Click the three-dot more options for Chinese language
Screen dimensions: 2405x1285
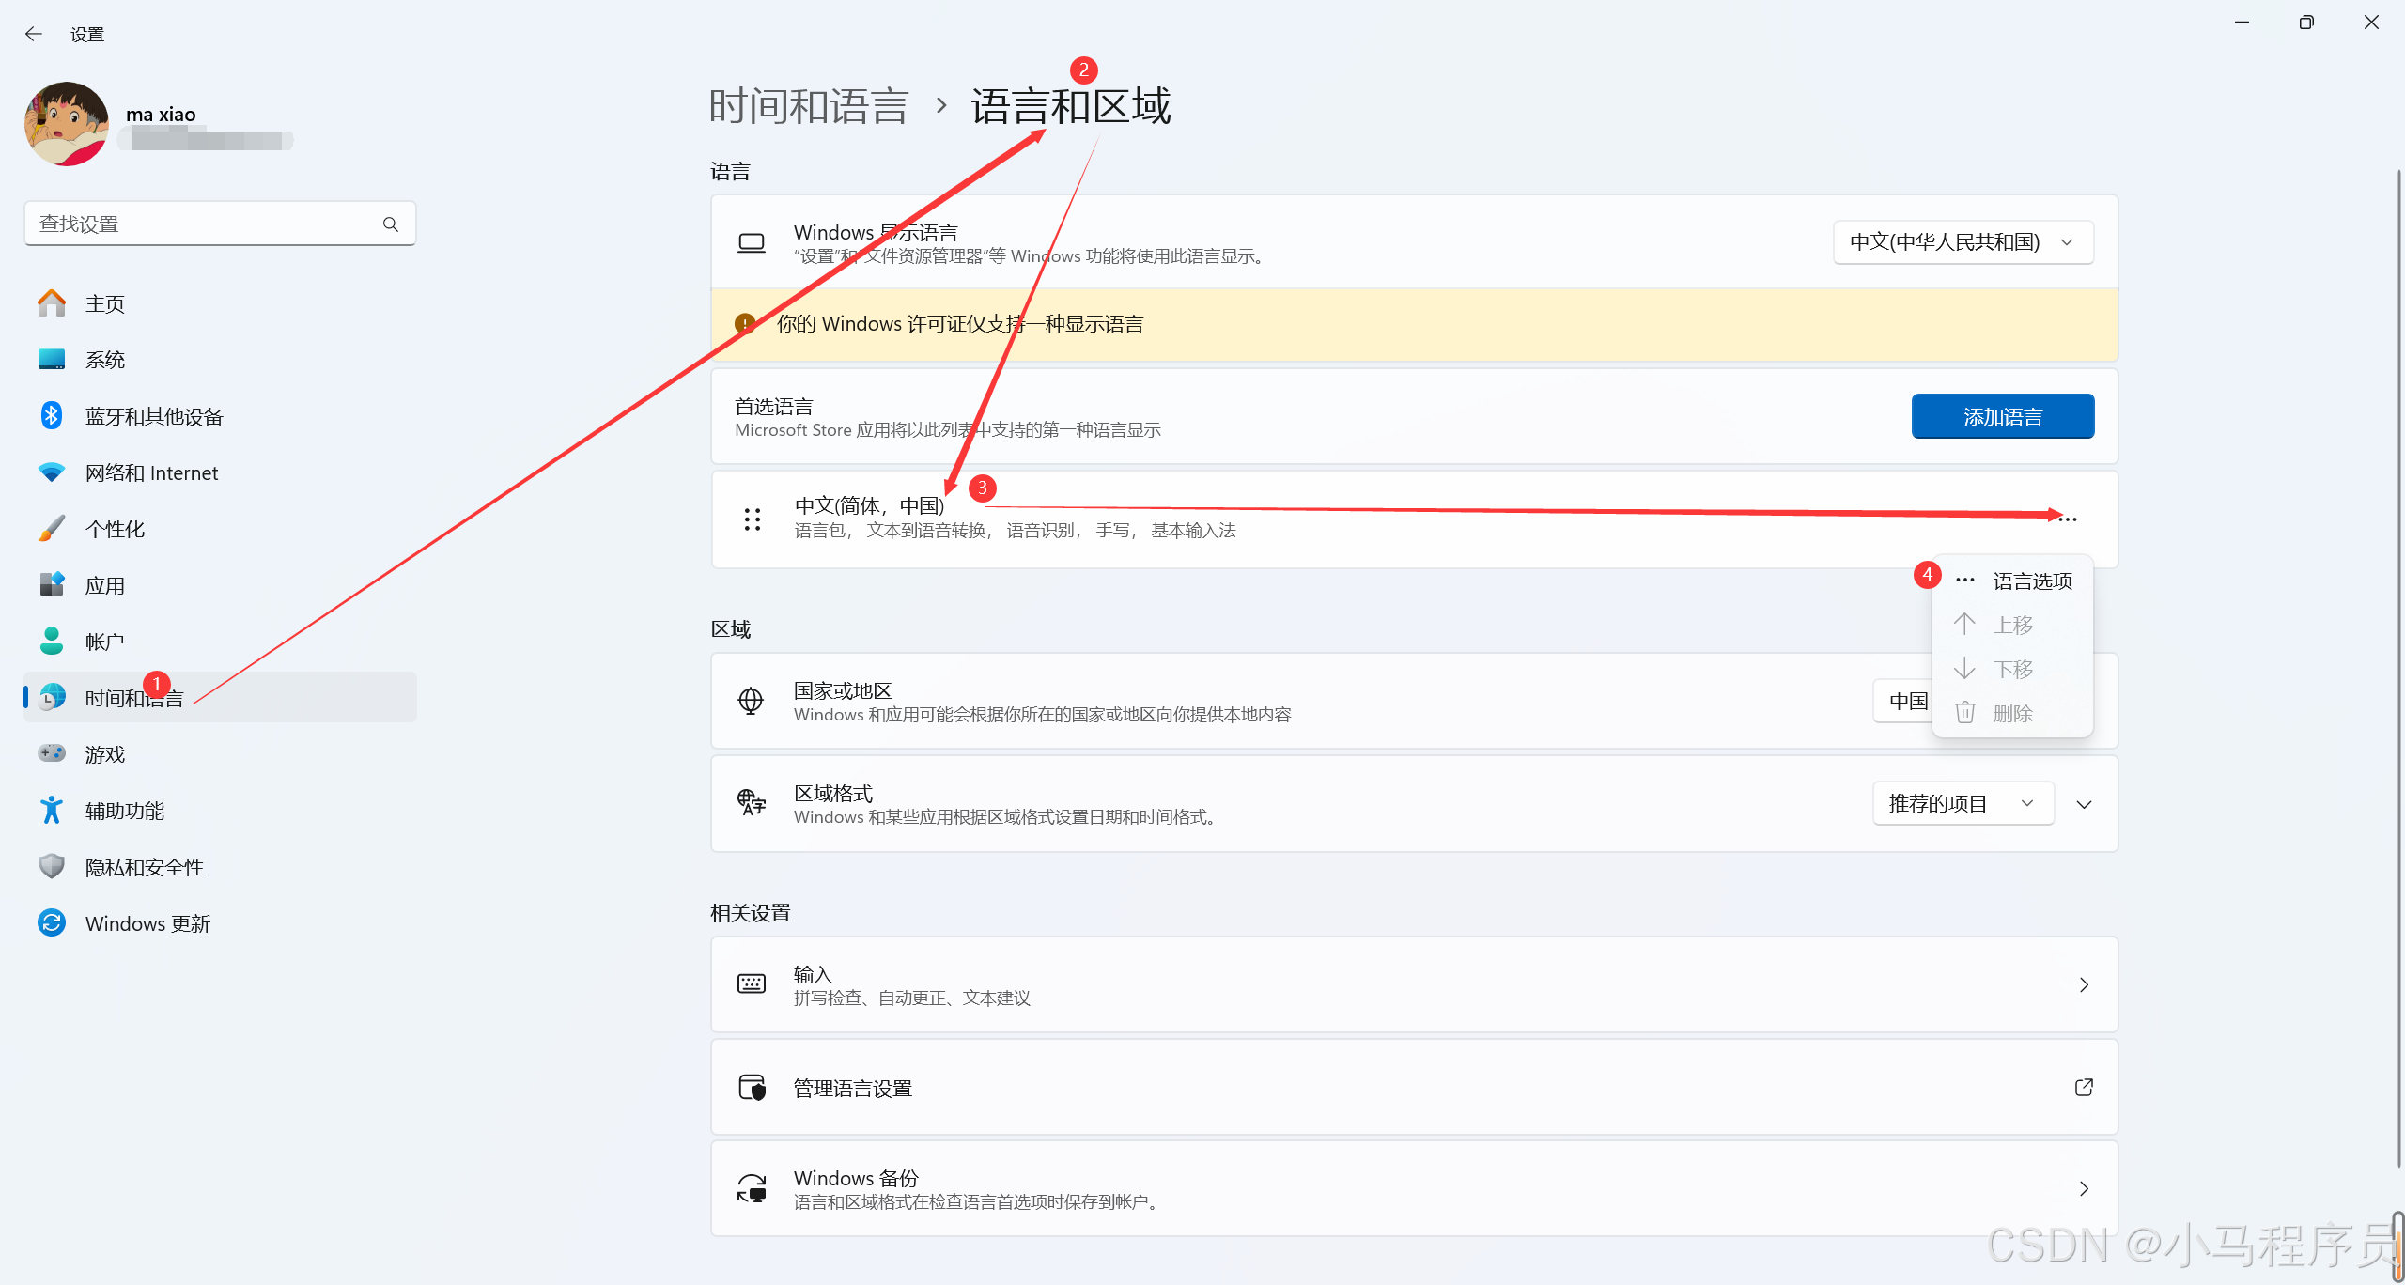click(x=2069, y=519)
